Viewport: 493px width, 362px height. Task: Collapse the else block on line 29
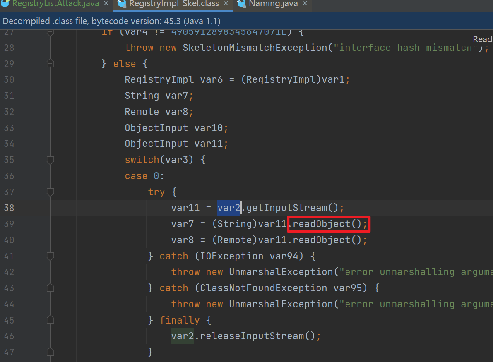pos(51,64)
